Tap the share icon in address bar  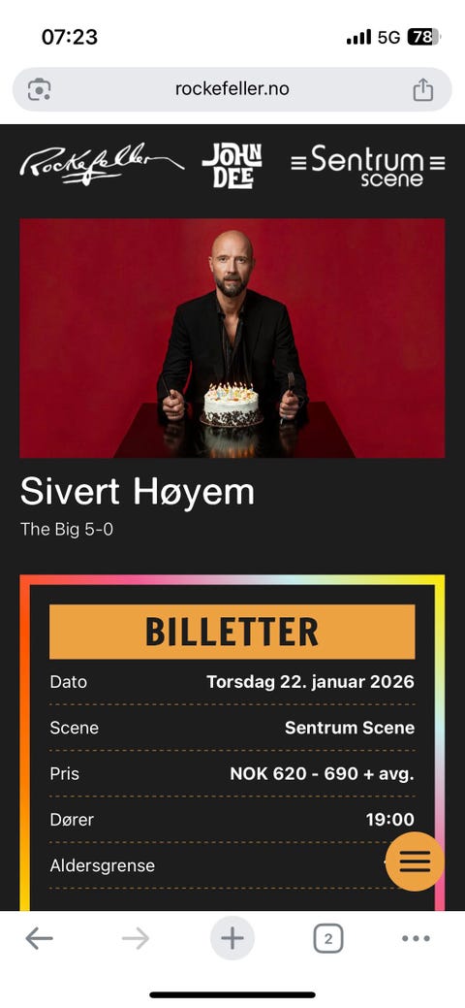[x=422, y=88]
